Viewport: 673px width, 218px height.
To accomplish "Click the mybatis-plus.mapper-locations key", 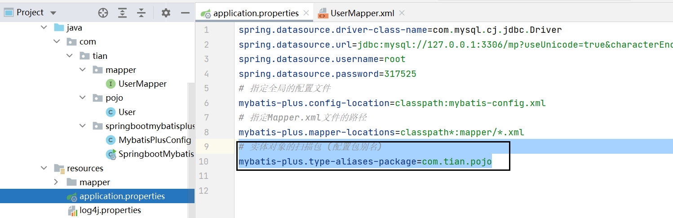I will [316, 132].
